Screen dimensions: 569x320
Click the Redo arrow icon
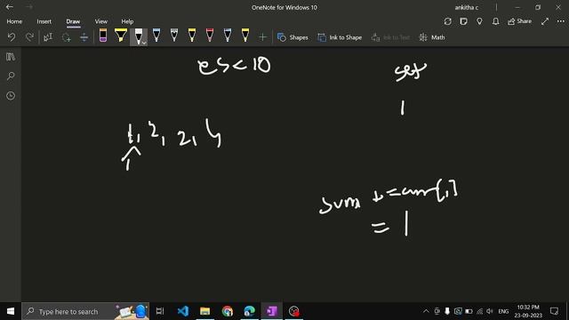coord(29,37)
